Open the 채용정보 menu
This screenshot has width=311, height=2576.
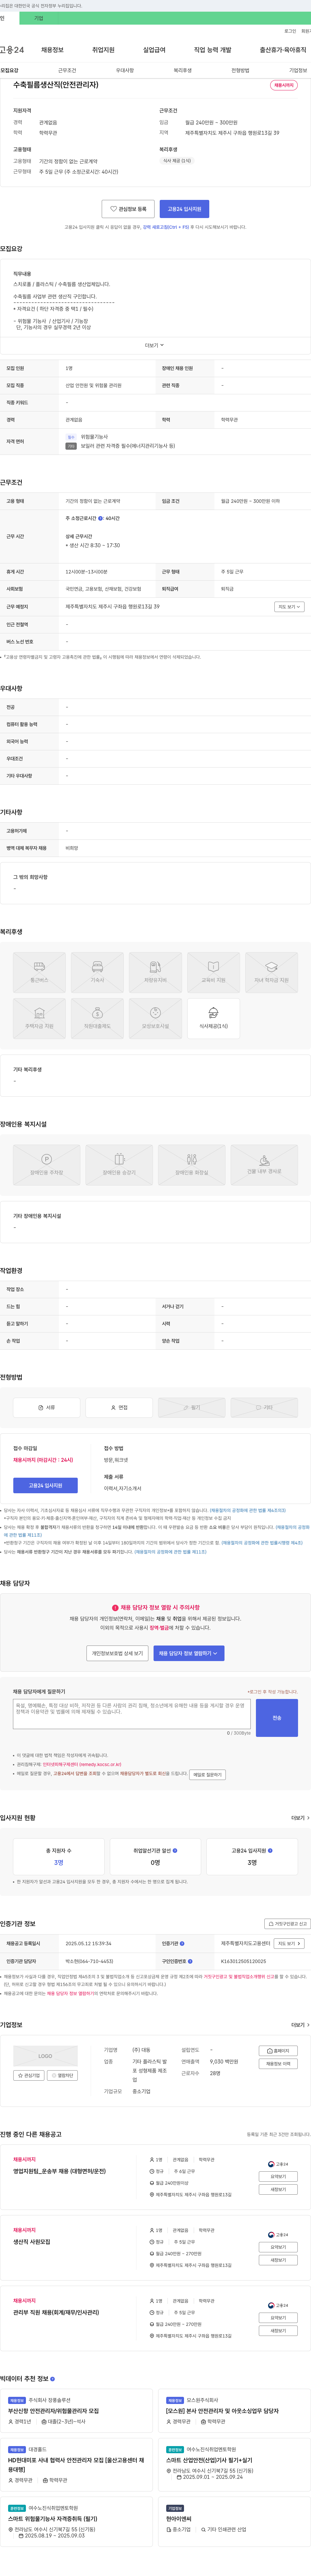tap(52, 50)
